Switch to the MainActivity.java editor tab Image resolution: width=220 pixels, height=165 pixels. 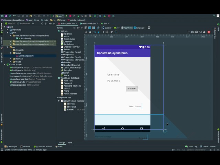tap(89, 24)
